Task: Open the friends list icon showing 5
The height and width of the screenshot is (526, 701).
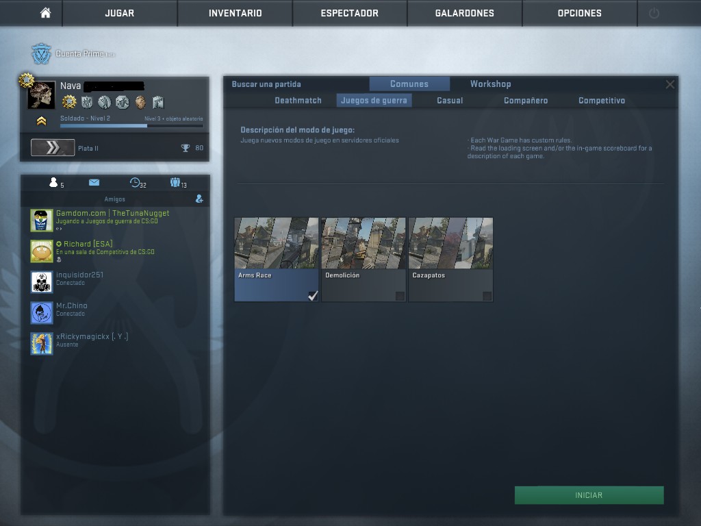Action: pos(53,183)
